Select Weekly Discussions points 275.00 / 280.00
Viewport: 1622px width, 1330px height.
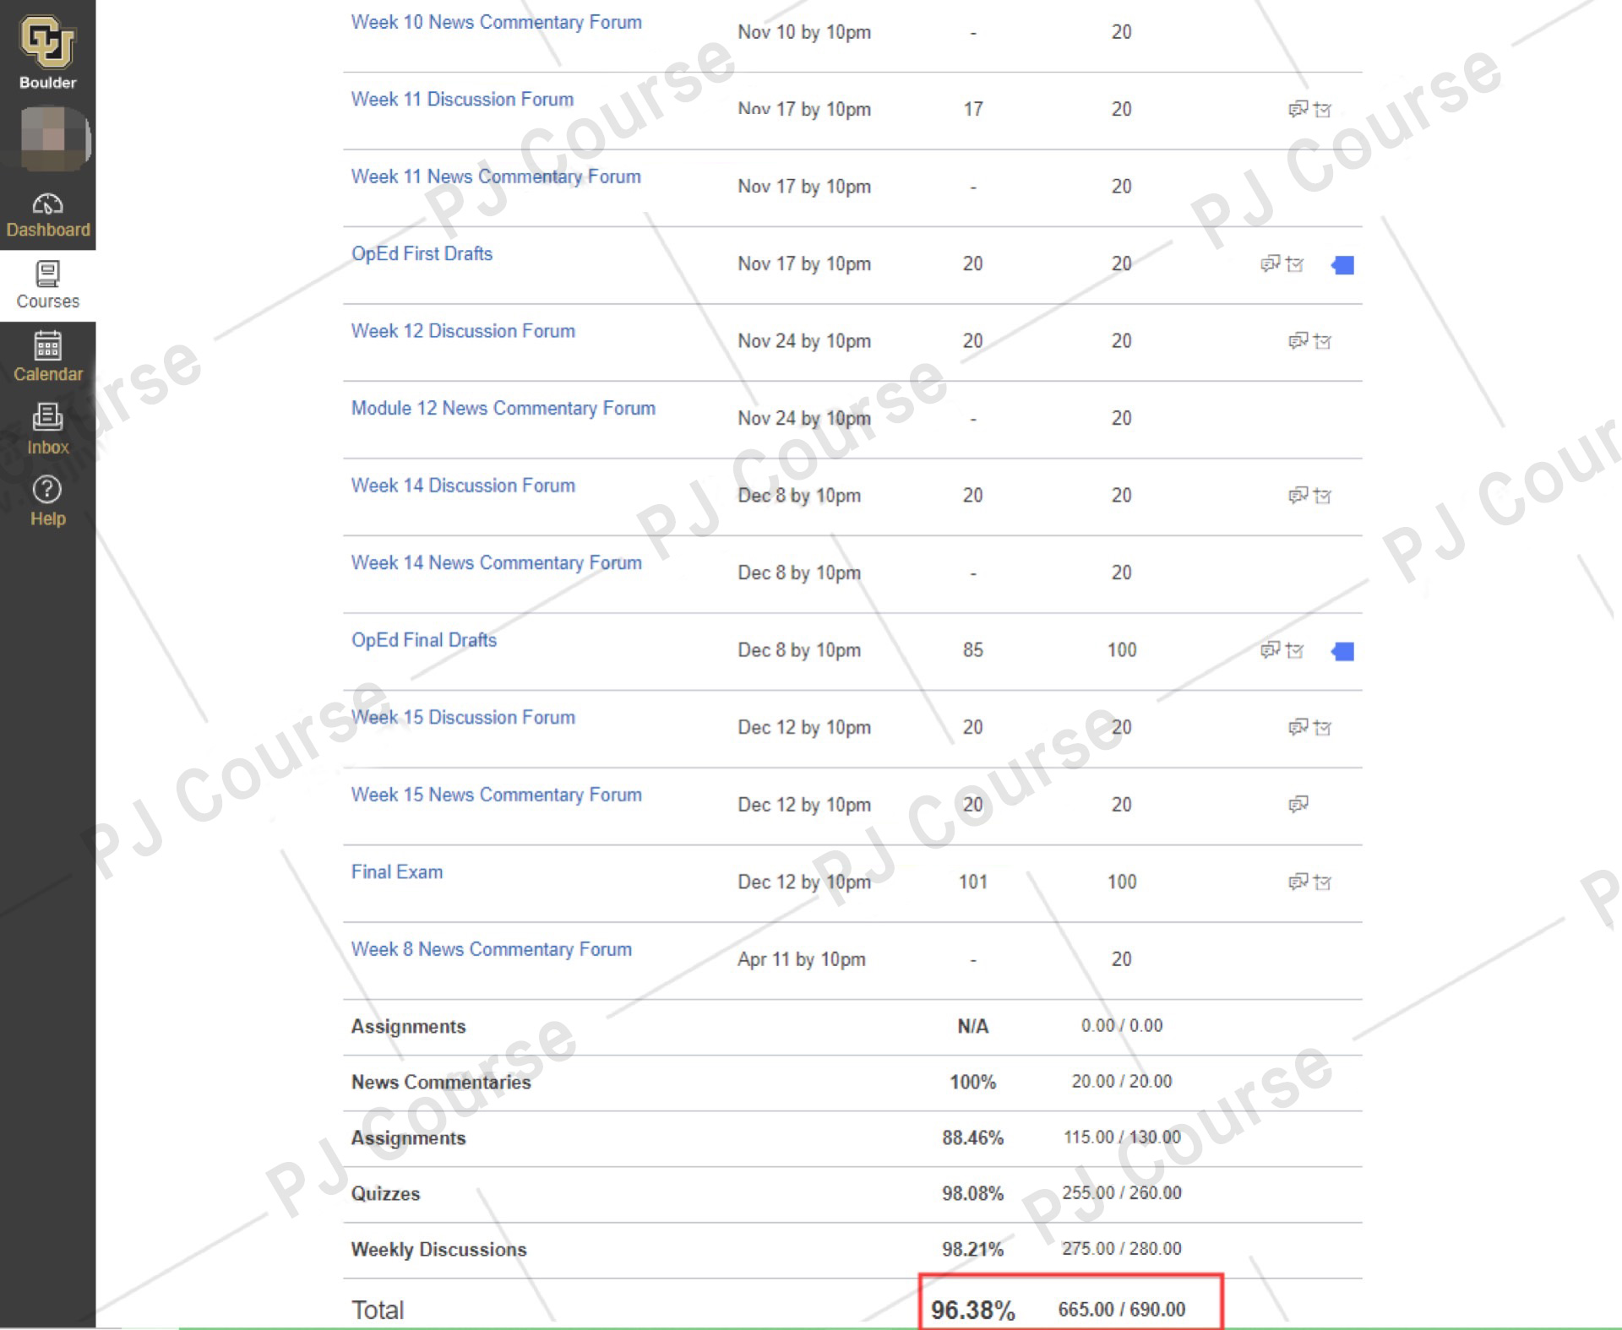tap(1122, 1248)
